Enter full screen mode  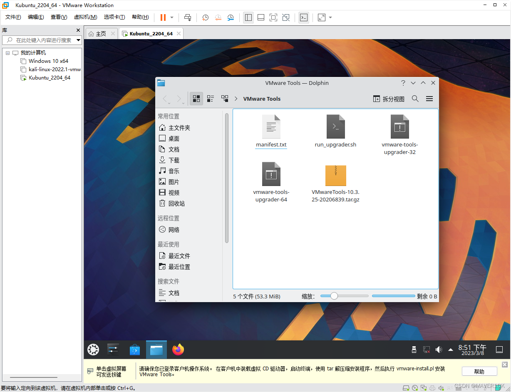pyautogui.click(x=273, y=17)
